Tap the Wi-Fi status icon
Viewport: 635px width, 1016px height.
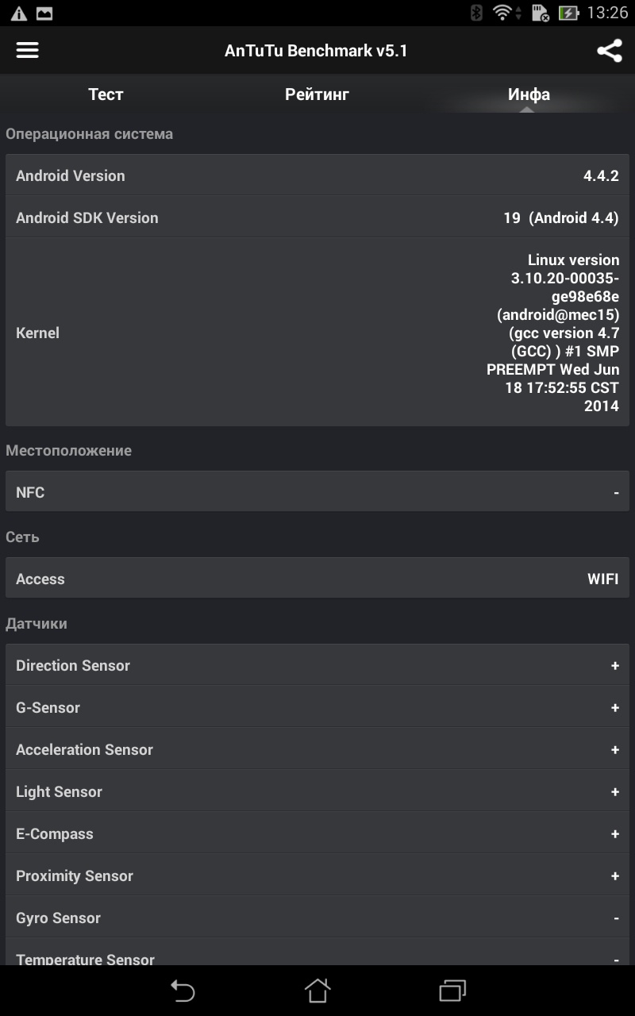pyautogui.click(x=502, y=13)
